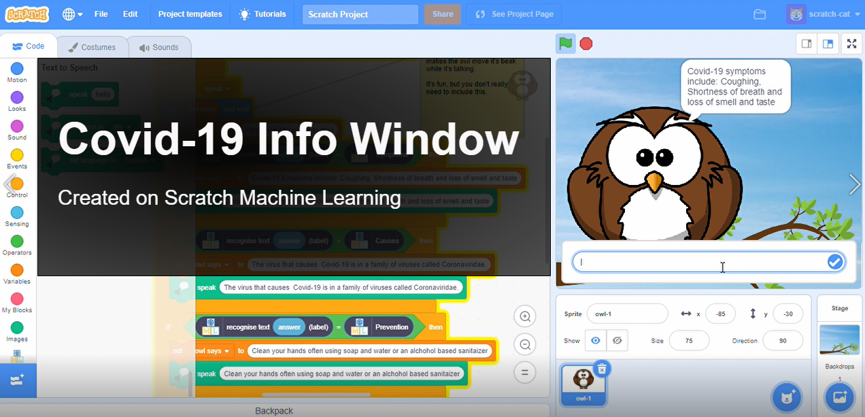Switch to small stage layout
Viewport: 865px width, 417px height.
[x=807, y=44]
